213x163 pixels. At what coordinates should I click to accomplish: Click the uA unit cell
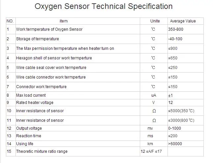[154, 95]
